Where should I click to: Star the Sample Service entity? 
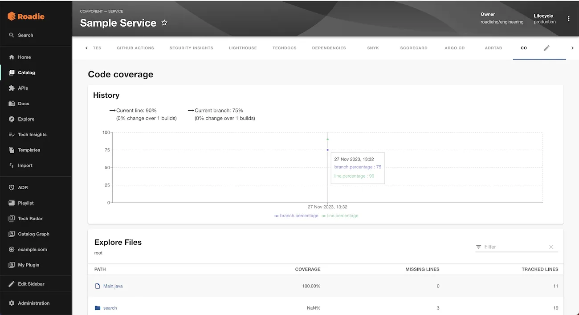point(164,23)
